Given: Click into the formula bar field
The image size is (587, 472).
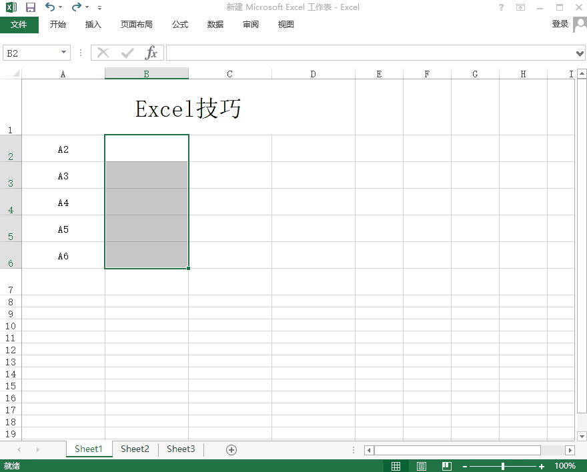Looking at the screenshot, I should 371,53.
